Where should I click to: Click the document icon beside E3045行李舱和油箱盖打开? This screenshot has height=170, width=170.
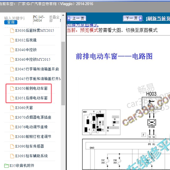[12, 79]
